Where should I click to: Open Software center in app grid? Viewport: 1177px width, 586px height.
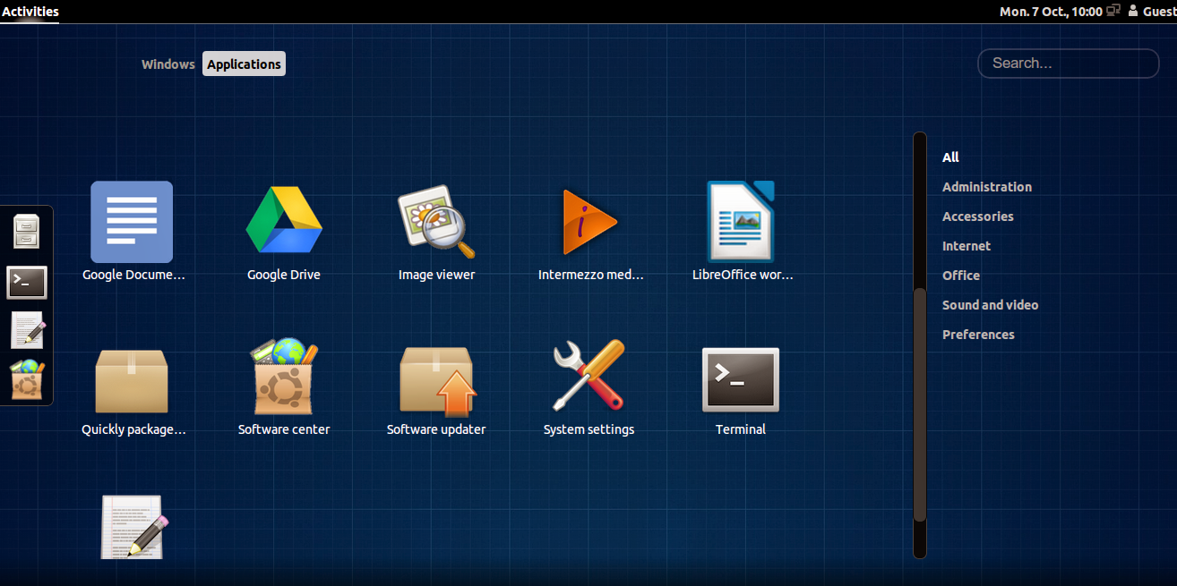click(284, 378)
